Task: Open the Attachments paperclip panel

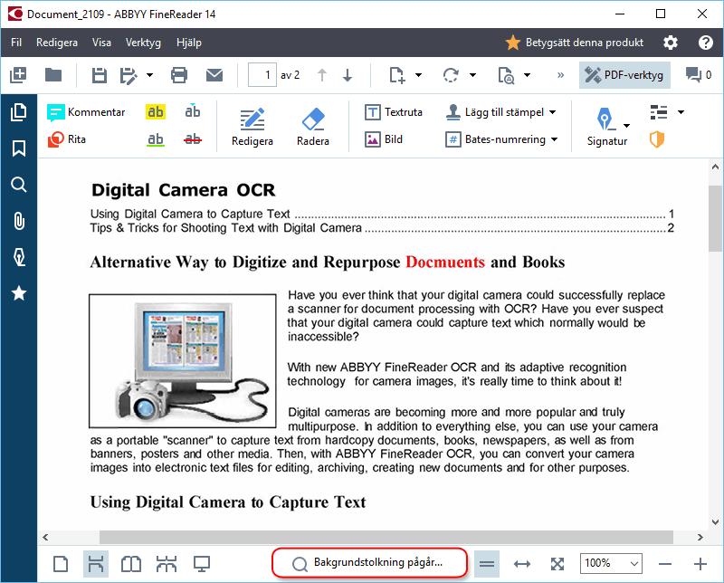Action: coord(19,220)
